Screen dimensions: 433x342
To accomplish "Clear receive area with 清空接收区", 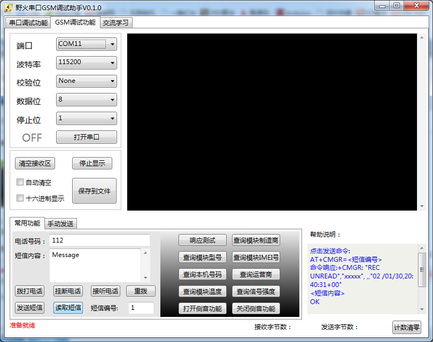I will (35, 164).
